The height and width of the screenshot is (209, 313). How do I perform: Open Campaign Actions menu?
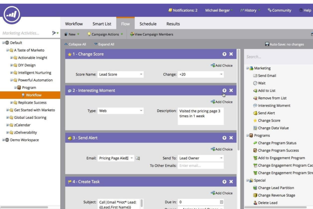click(x=105, y=34)
